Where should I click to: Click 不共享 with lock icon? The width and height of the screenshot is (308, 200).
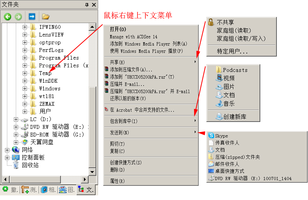pos(241,22)
